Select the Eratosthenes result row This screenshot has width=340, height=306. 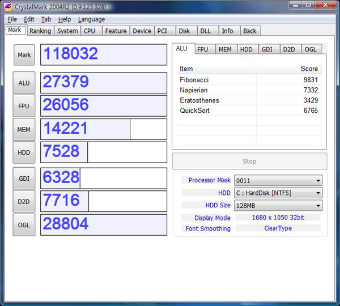point(249,100)
